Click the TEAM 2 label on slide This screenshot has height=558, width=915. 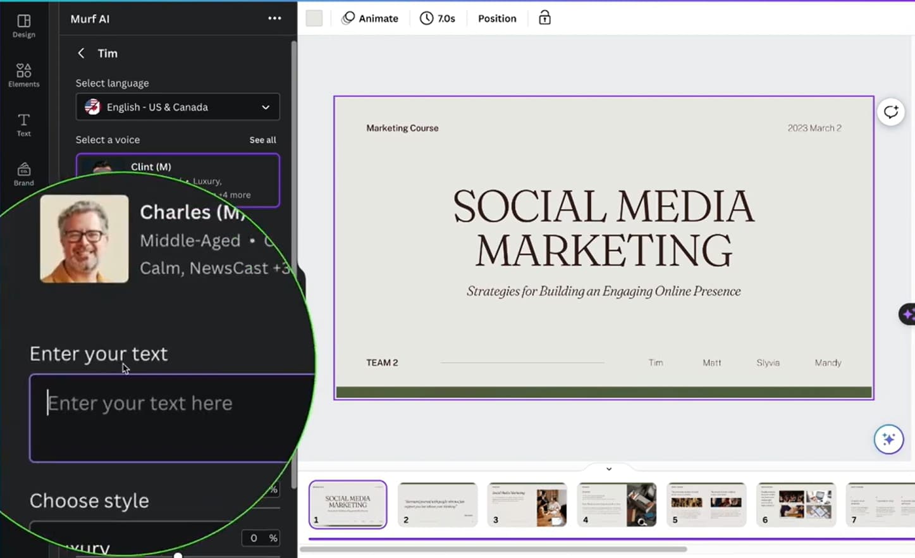pyautogui.click(x=382, y=363)
